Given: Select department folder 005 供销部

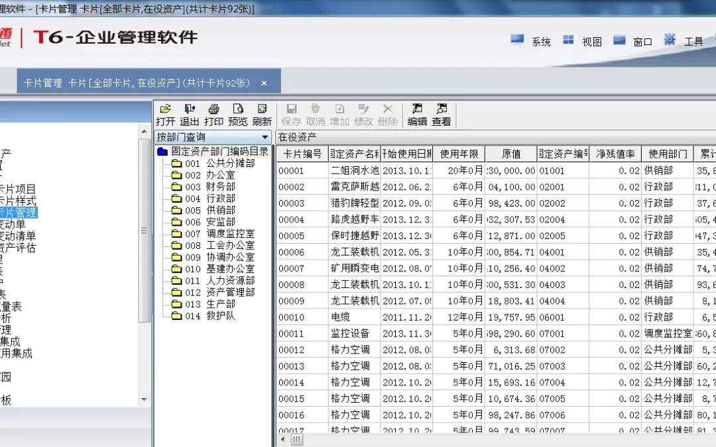Looking at the screenshot, I should click(204, 211).
